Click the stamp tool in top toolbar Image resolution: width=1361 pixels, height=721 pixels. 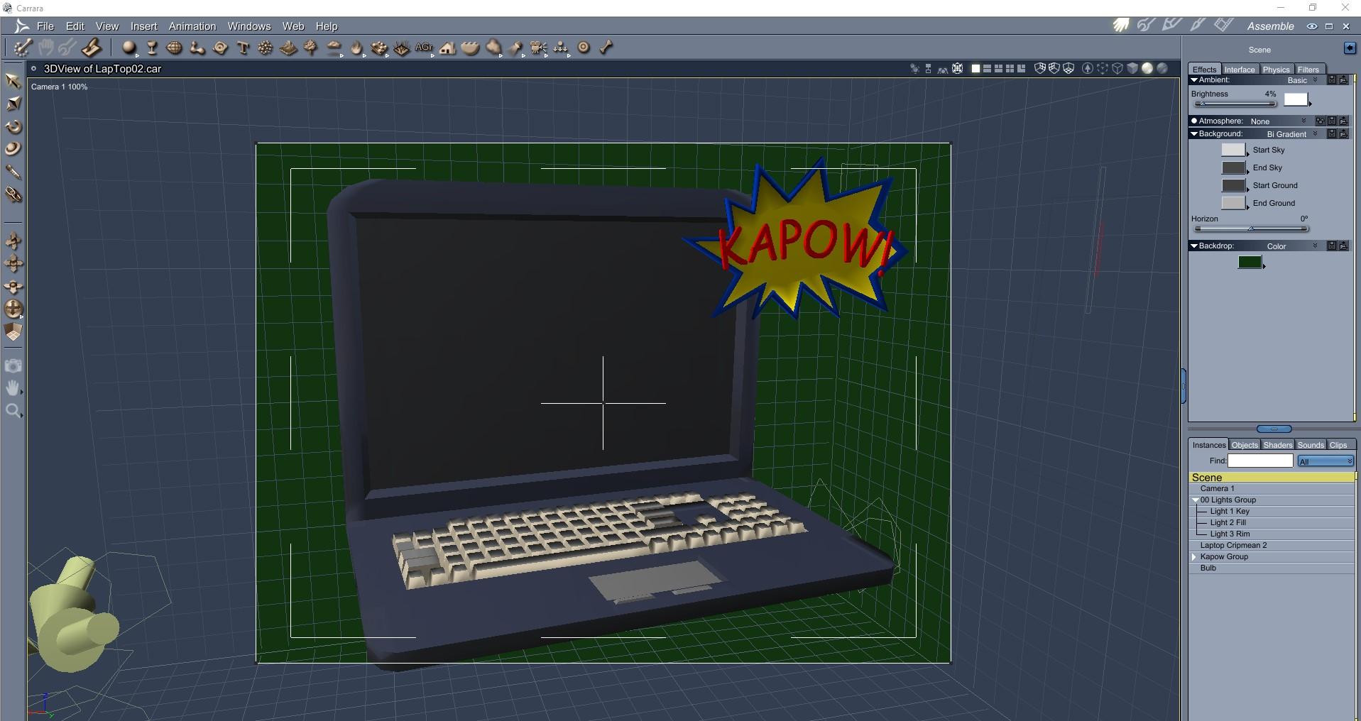point(91,48)
